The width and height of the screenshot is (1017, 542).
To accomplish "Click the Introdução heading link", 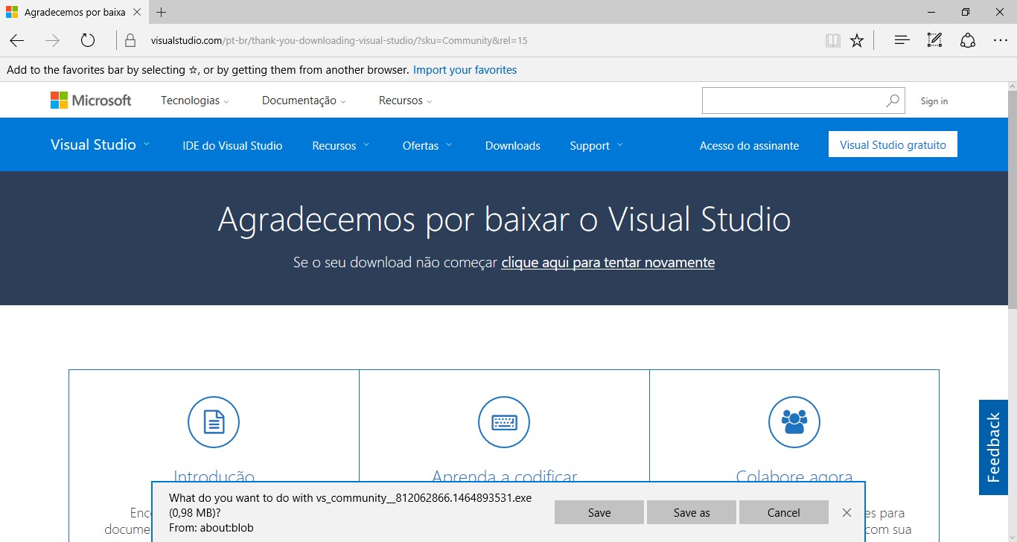I will 214,477.
